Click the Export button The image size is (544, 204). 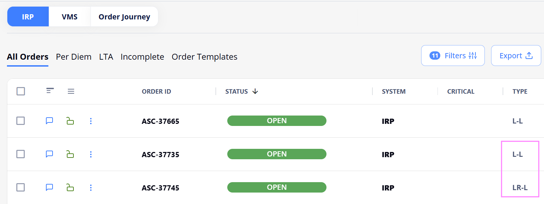coord(516,56)
